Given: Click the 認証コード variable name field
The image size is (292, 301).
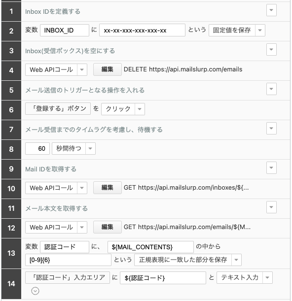Looking at the screenshot, I should (x=65, y=247).
